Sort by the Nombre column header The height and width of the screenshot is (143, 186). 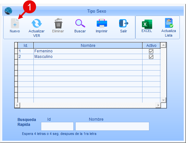(x=88, y=45)
